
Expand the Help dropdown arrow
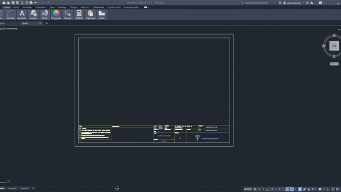click(x=323, y=3)
